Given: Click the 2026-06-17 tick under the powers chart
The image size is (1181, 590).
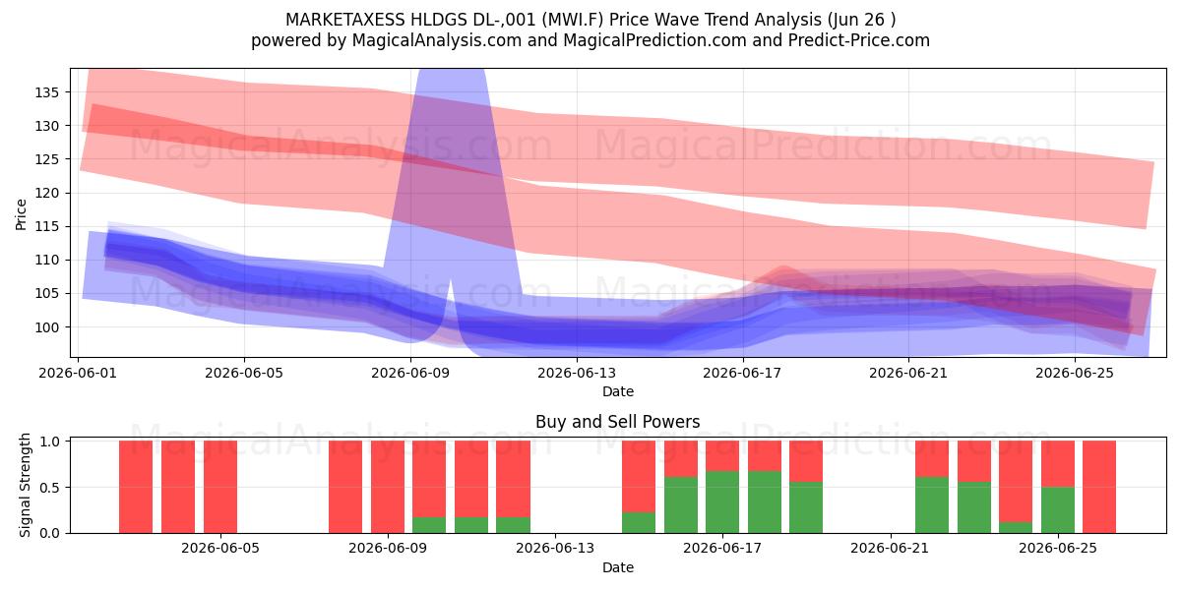Looking at the screenshot, I should pos(722,549).
